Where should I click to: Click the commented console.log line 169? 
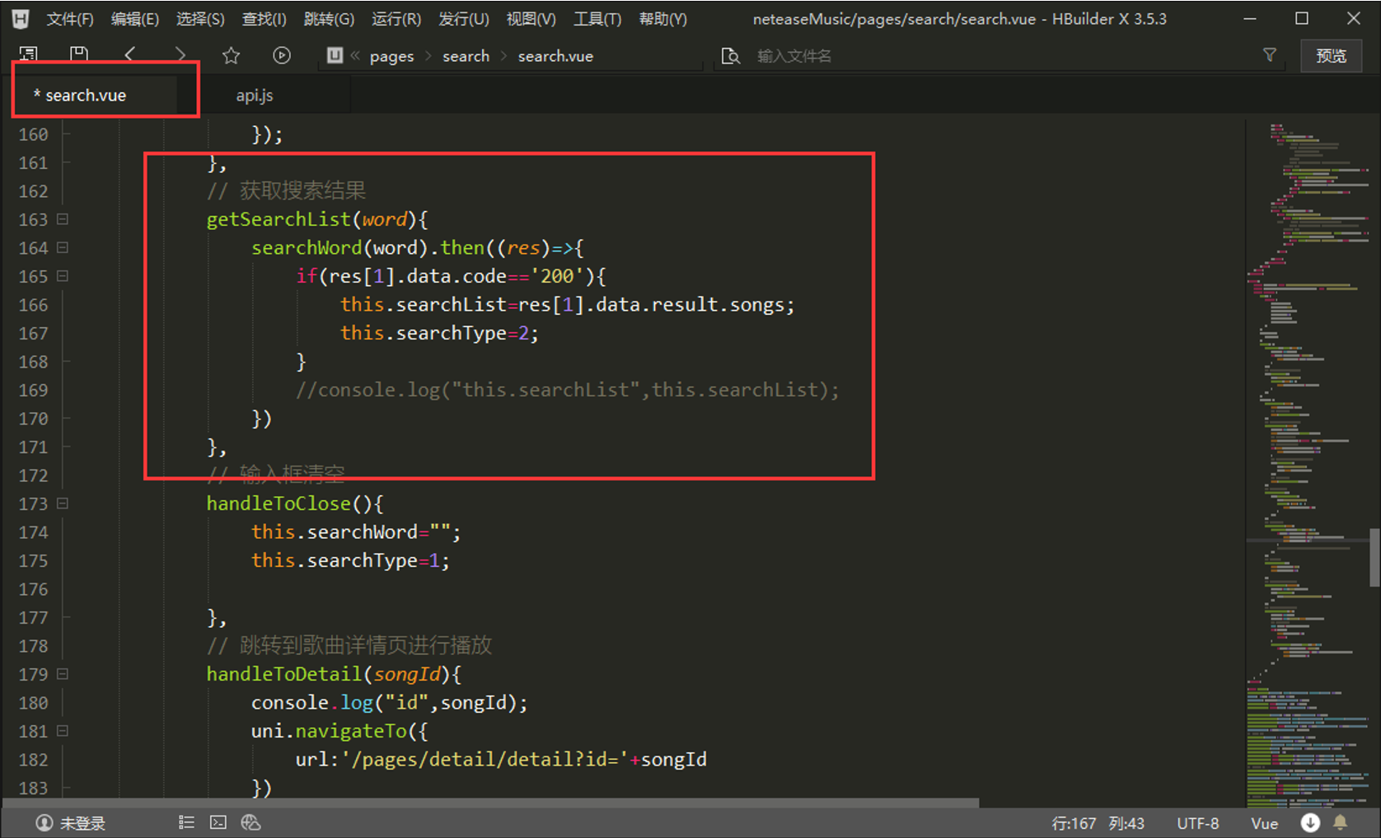[x=568, y=390]
